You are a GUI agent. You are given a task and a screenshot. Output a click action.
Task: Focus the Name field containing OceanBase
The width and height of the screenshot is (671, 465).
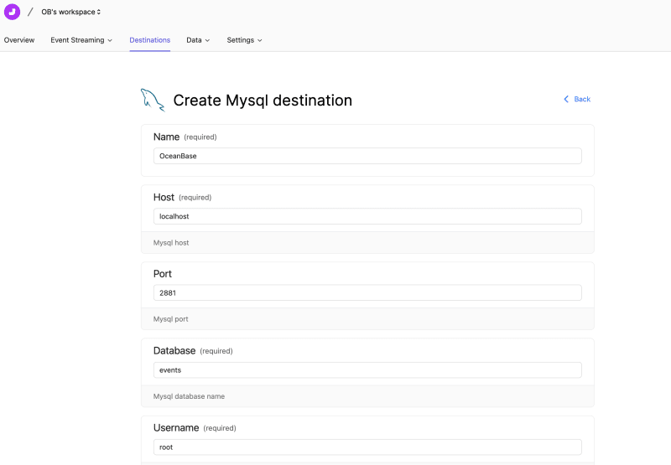(x=367, y=156)
